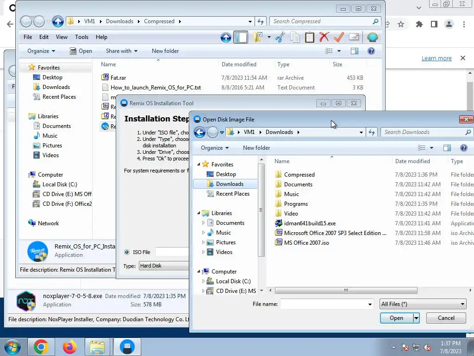Select Programs folder in dialog list
Screen dimensions: 474x356
coord(296,204)
